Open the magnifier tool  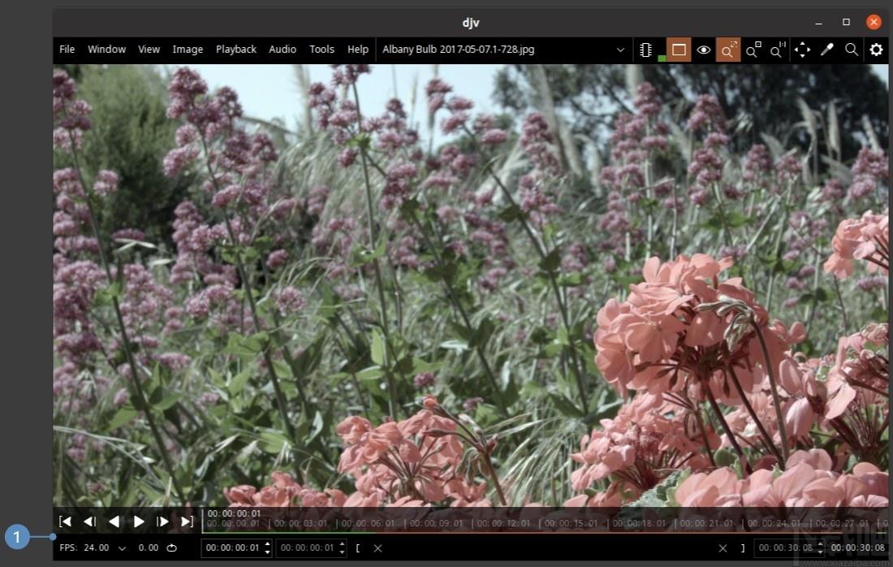tap(852, 50)
